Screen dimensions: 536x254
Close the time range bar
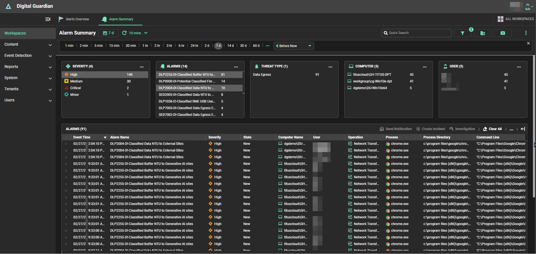coord(528,43)
